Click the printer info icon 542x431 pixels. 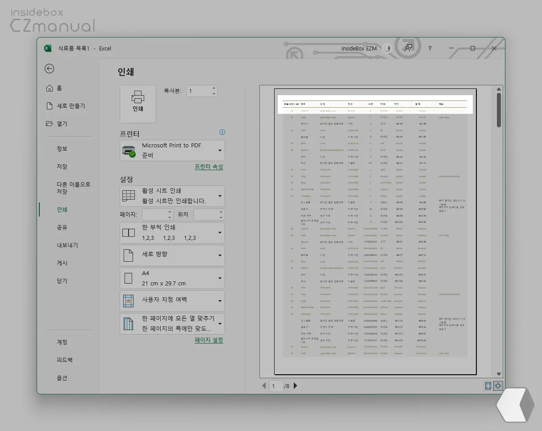(x=222, y=132)
